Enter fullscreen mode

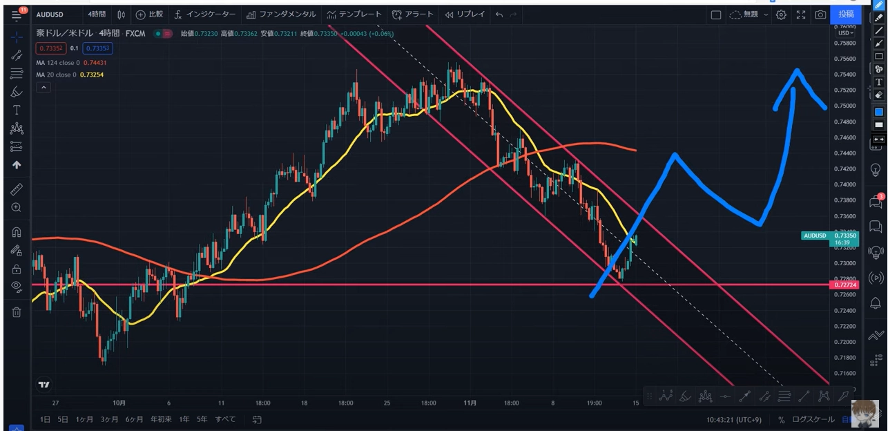[x=801, y=15]
